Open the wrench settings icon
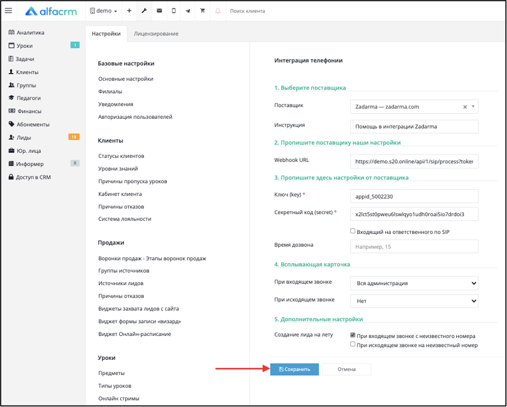This screenshot has width=507, height=407. pyautogui.click(x=144, y=11)
